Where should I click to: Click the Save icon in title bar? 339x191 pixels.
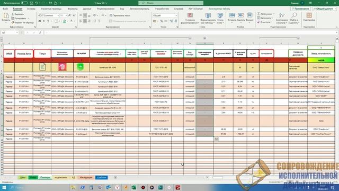pos(32,3)
